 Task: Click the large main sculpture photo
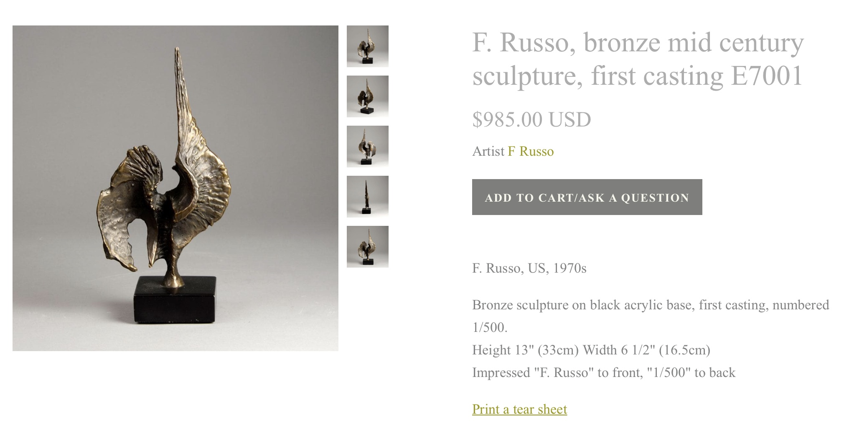[175, 188]
